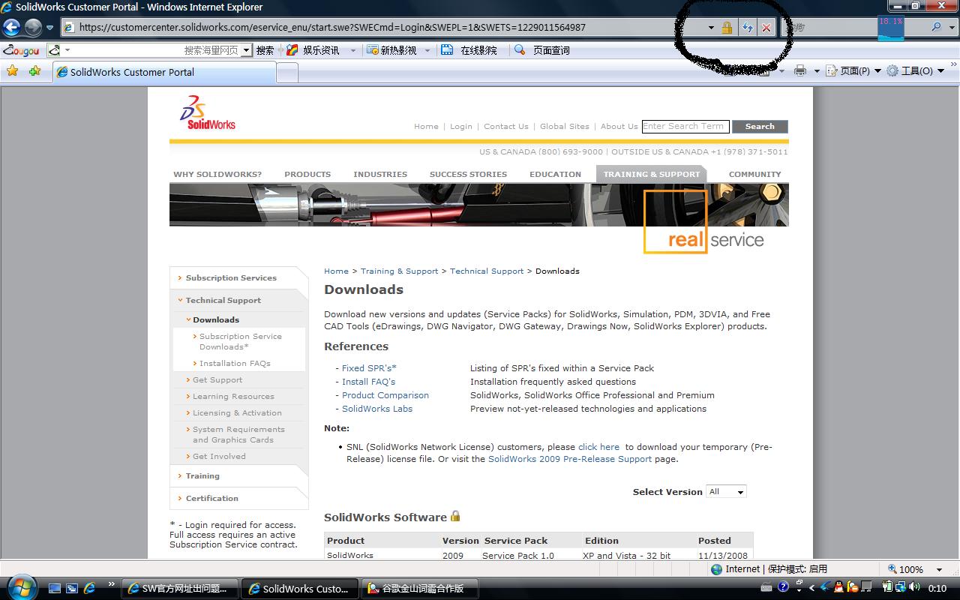Viewport: 960px width, 600px height.
Task: Open the 新热影视 toolbar item
Action: click(391, 50)
